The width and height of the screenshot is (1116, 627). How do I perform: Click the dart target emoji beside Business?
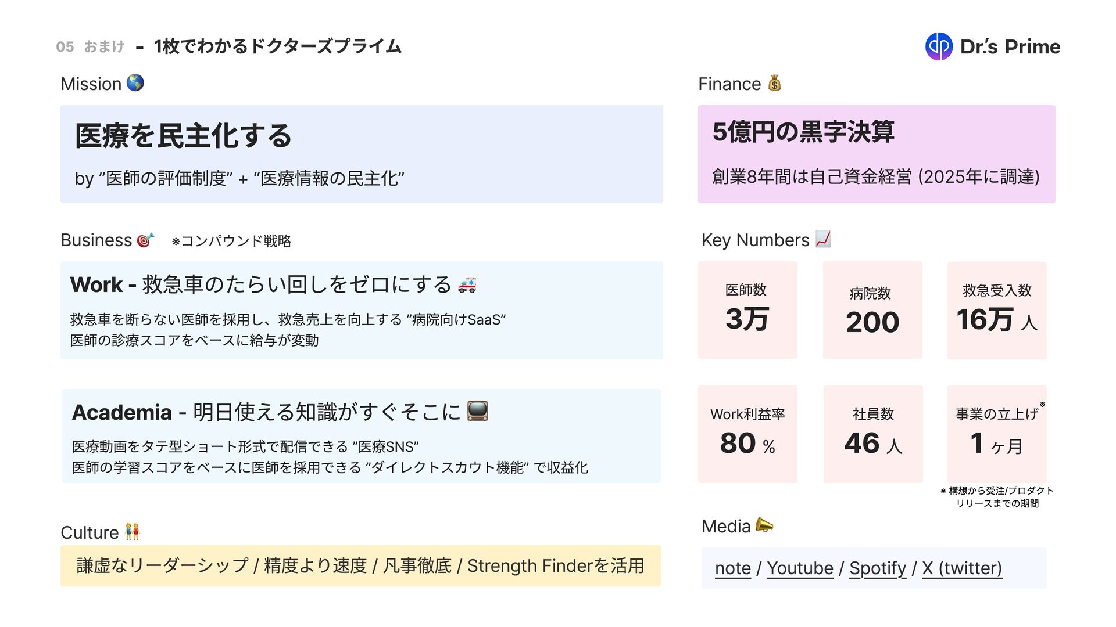click(x=145, y=240)
